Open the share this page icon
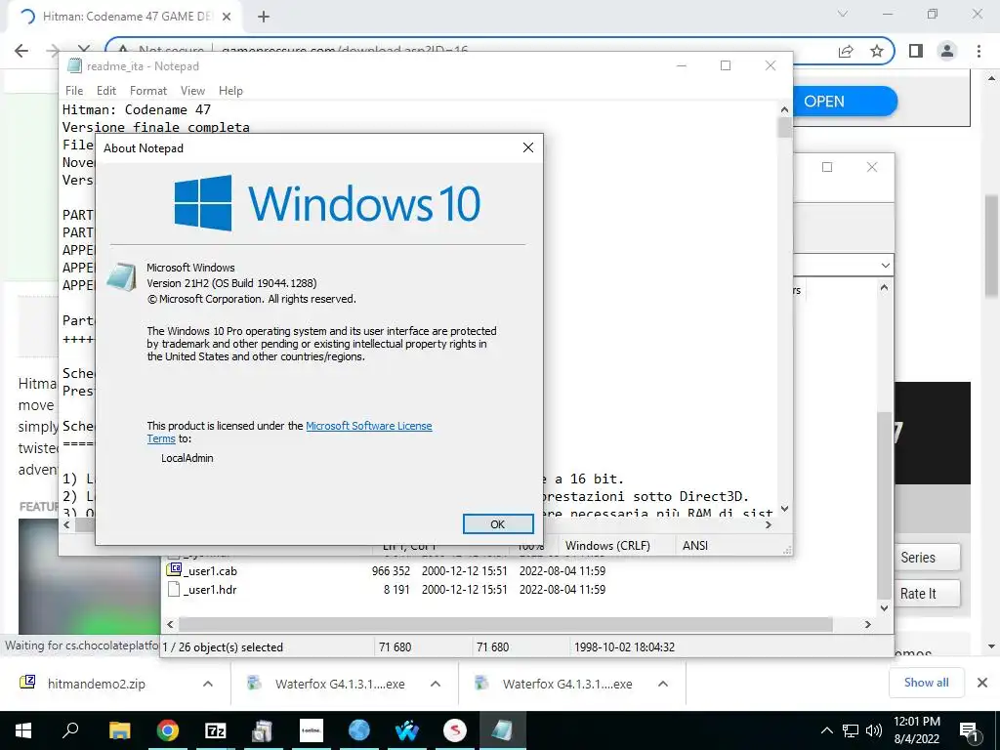The height and width of the screenshot is (750, 1000). point(846,51)
